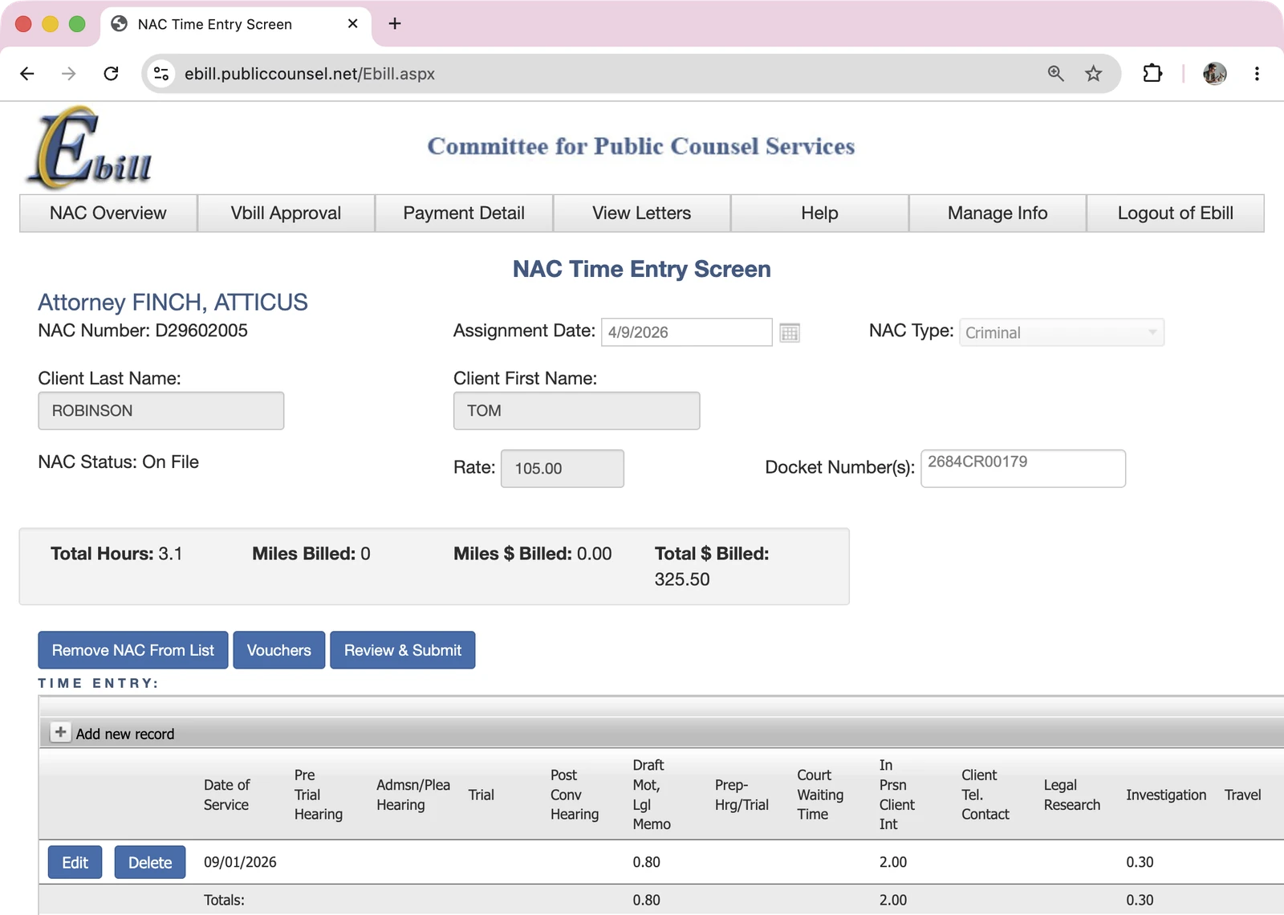Click the browser address bar URL
The height and width of the screenshot is (915, 1284).
310,74
